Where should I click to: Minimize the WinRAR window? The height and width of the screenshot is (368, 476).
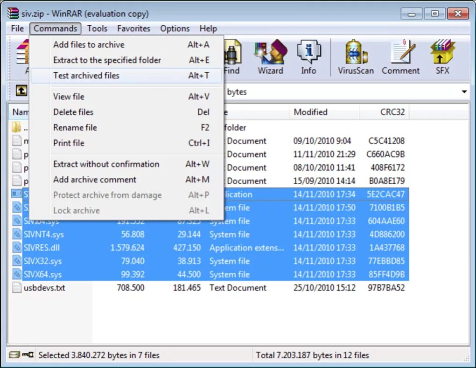tap(411, 14)
